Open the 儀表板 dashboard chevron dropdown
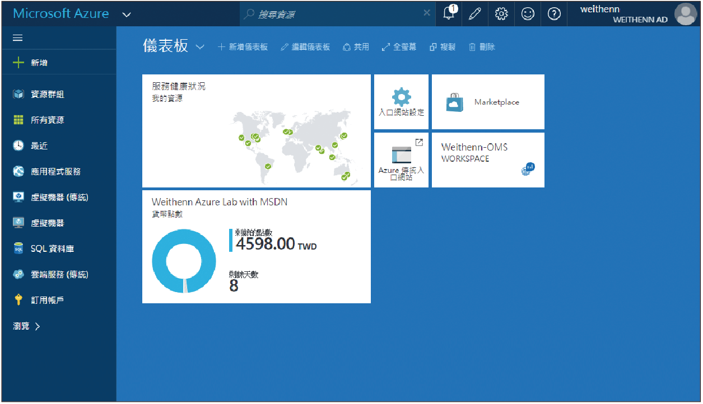Image resolution: width=703 pixels, height=404 pixels. pyautogui.click(x=200, y=47)
